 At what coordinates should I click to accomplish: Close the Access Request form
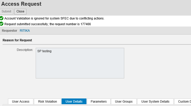tap(20, 11)
